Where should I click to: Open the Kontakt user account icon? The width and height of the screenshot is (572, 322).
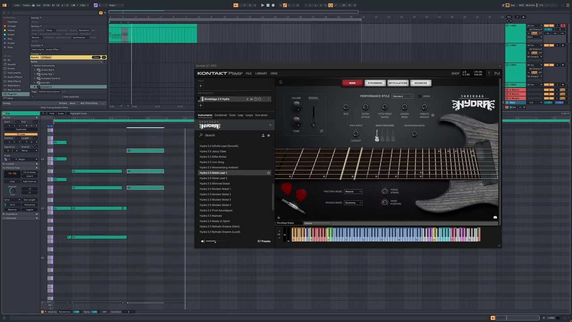pyautogui.click(x=263, y=135)
